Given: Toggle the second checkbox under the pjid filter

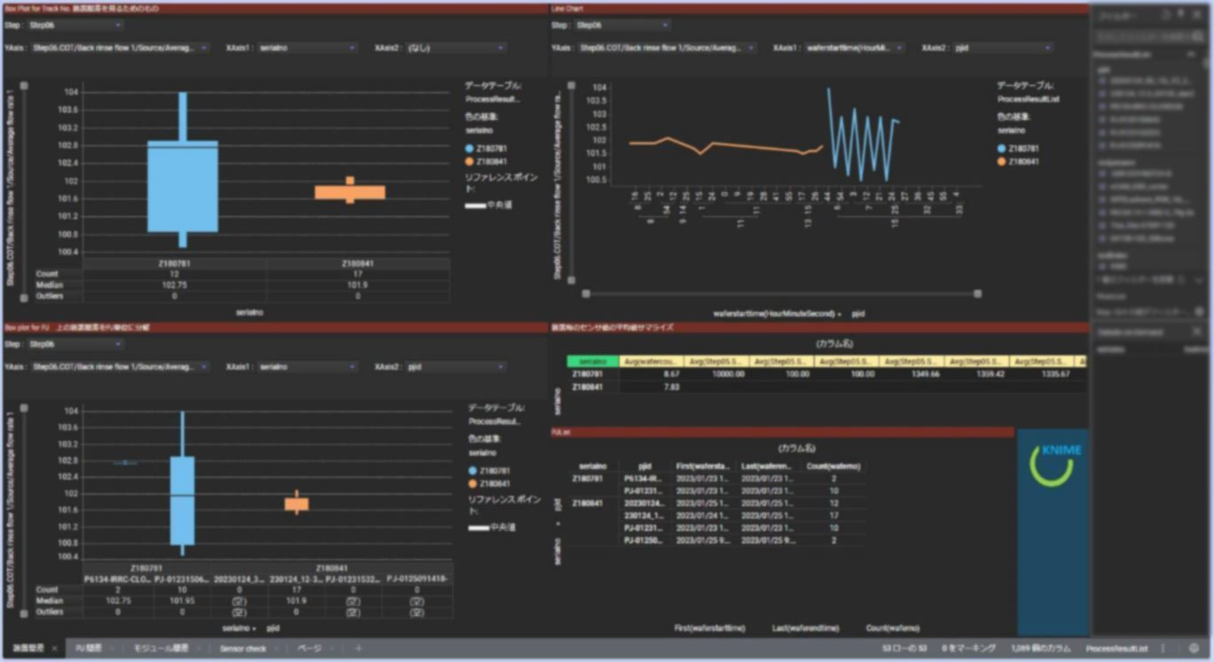Looking at the screenshot, I should [1103, 93].
